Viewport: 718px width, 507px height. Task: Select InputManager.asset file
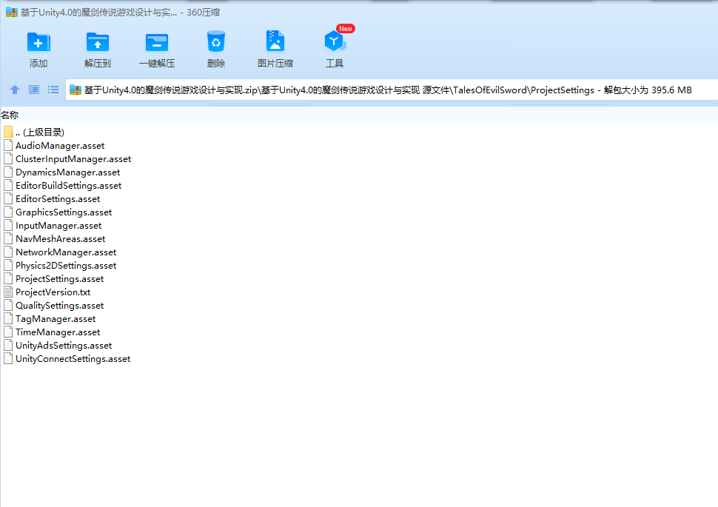pyautogui.click(x=58, y=225)
